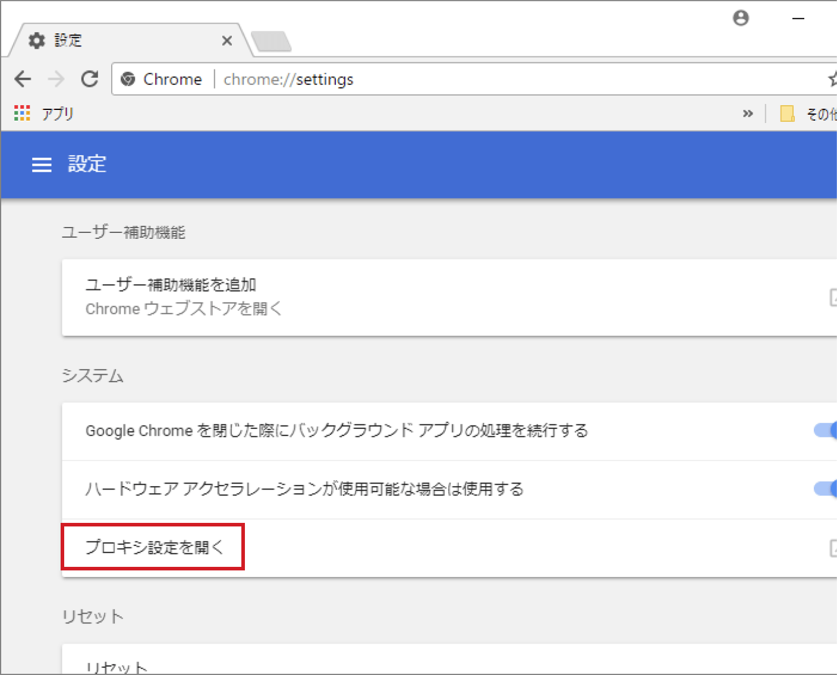Image resolution: width=837 pixels, height=675 pixels.
Task: Click the forward navigation arrow
Action: 56,79
